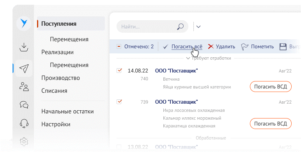Click the flag Пометить toolbar item

[x=257, y=47]
